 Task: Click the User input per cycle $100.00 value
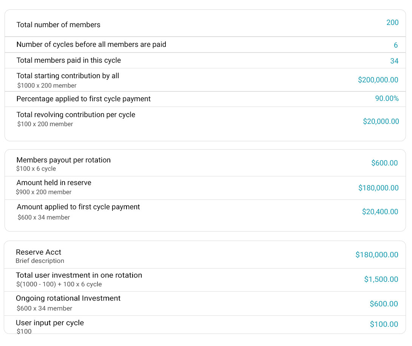(x=384, y=324)
